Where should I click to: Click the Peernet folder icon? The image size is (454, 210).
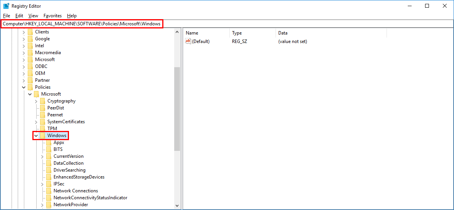[42, 115]
